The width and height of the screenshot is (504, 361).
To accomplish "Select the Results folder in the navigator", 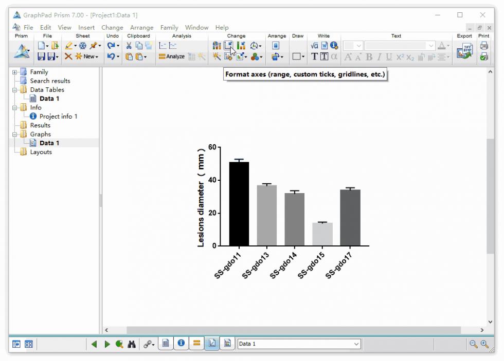I will pyautogui.click(x=40, y=125).
